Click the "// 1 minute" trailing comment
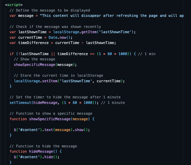The height and width of the screenshot is (165, 191). (113, 103)
